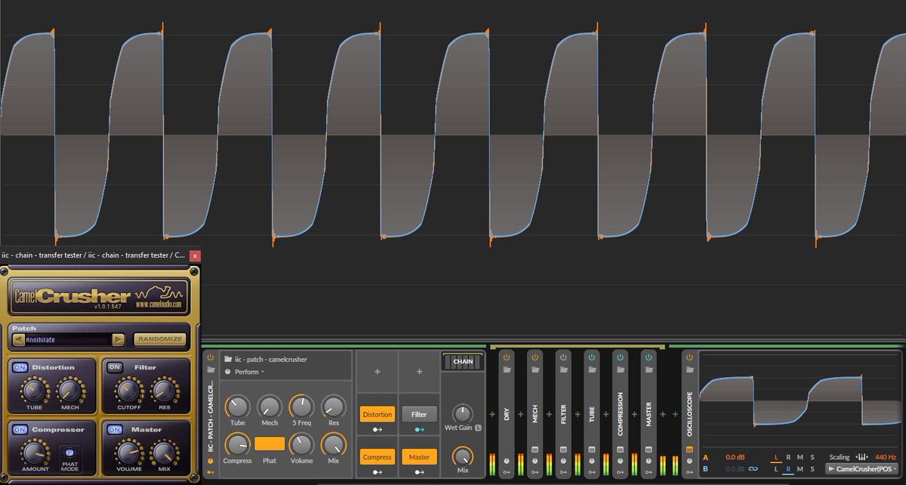This screenshot has height=485, width=906.
Task: Toggle the Compress button in device panel
Action: tap(377, 457)
